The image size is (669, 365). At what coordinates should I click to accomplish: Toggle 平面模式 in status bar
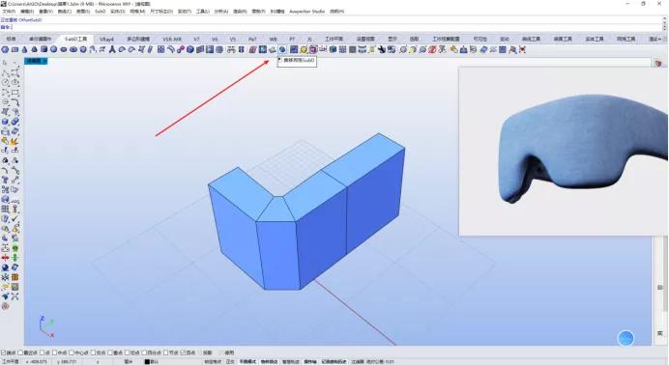(247, 361)
